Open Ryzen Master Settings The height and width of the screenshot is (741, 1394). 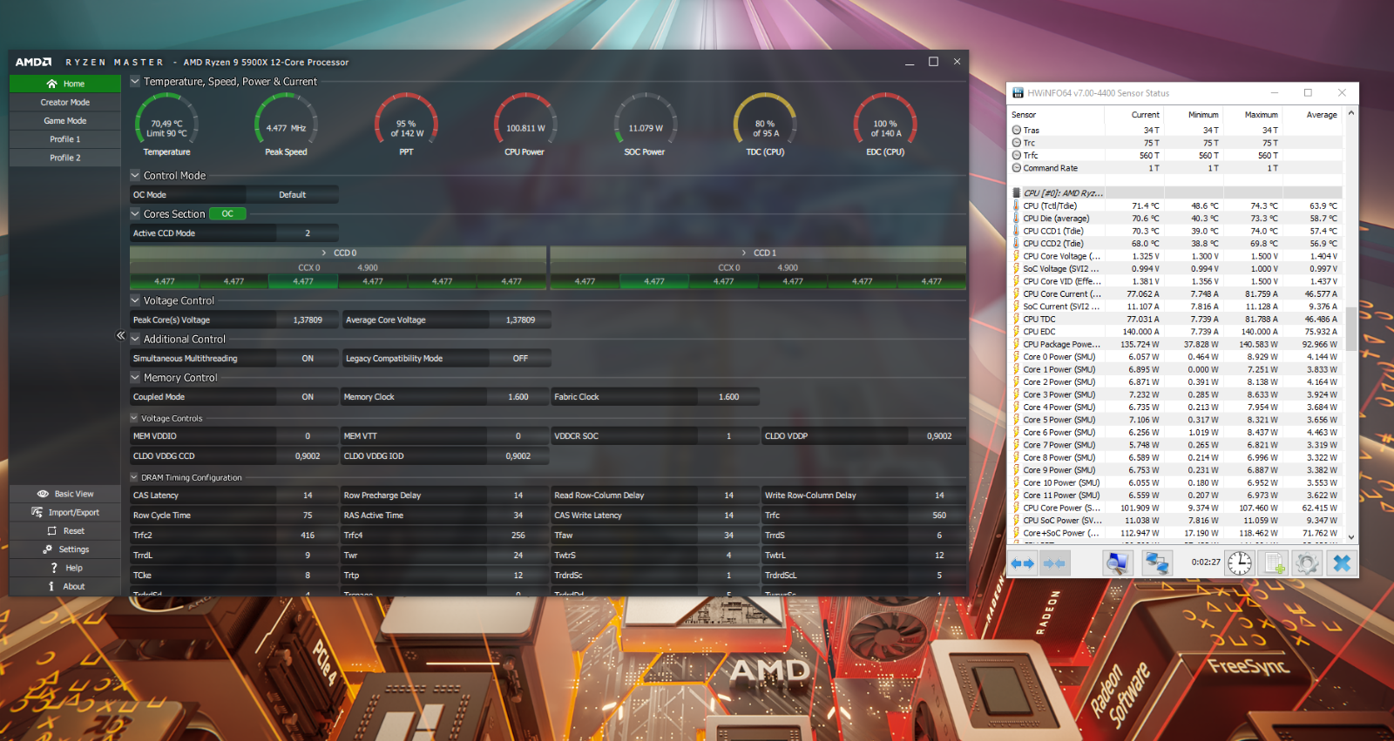(65, 549)
